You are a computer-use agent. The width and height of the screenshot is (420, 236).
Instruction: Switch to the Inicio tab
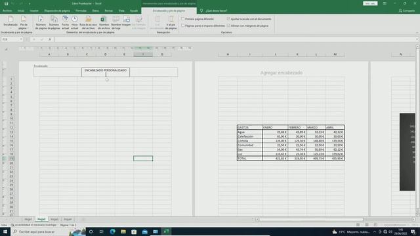click(21, 10)
